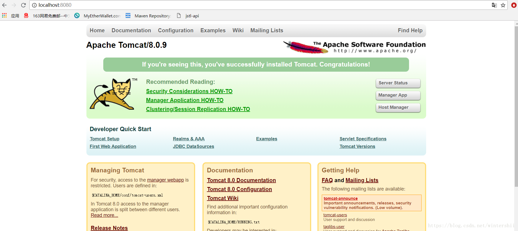Open the Tomcat Setup link
This screenshot has width=518, height=231.
click(x=105, y=139)
